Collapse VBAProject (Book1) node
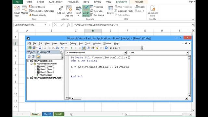 (x=28, y=61)
